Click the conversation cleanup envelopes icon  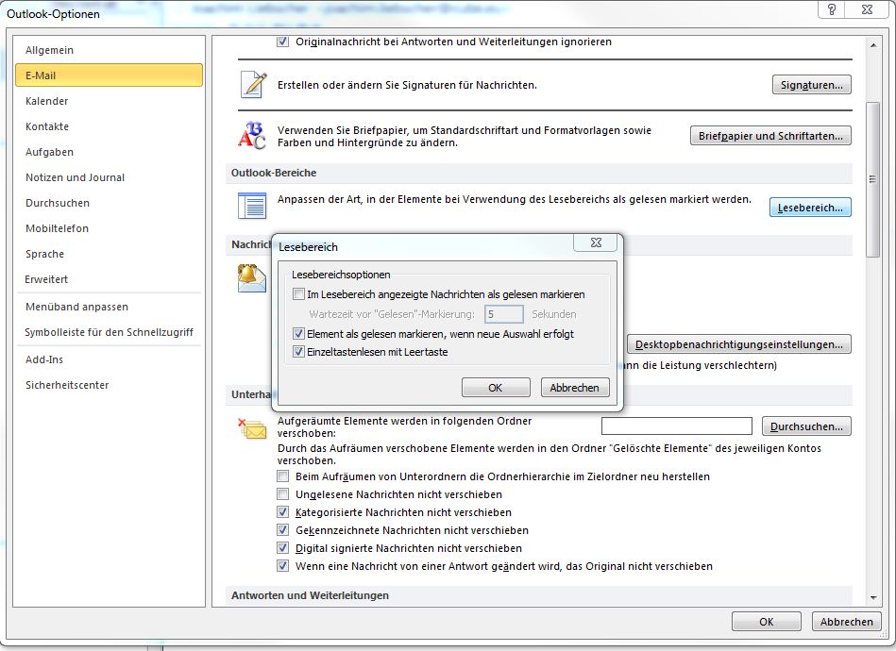pos(253,429)
